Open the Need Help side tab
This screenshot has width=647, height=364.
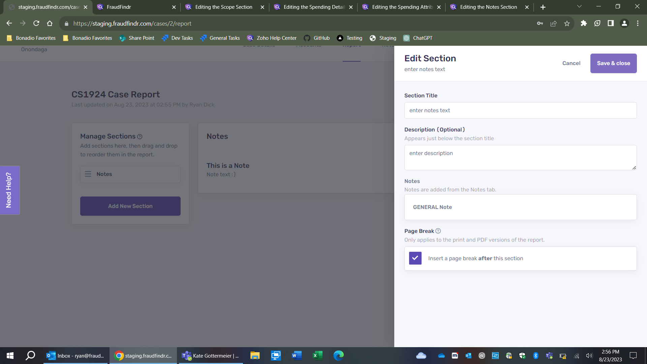pyautogui.click(x=9, y=190)
